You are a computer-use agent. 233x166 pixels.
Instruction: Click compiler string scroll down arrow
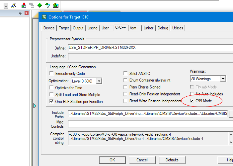[x=231, y=142]
